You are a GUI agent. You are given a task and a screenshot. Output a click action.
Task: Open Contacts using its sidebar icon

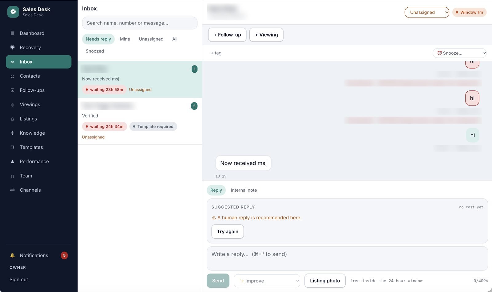click(x=12, y=76)
